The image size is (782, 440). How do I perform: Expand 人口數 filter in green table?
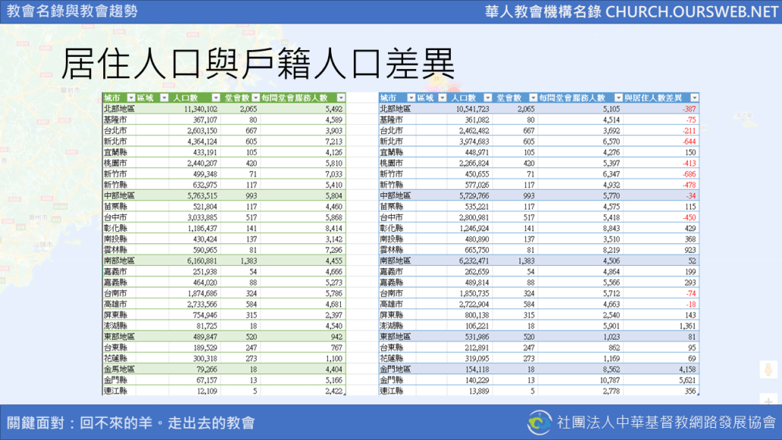click(x=216, y=98)
